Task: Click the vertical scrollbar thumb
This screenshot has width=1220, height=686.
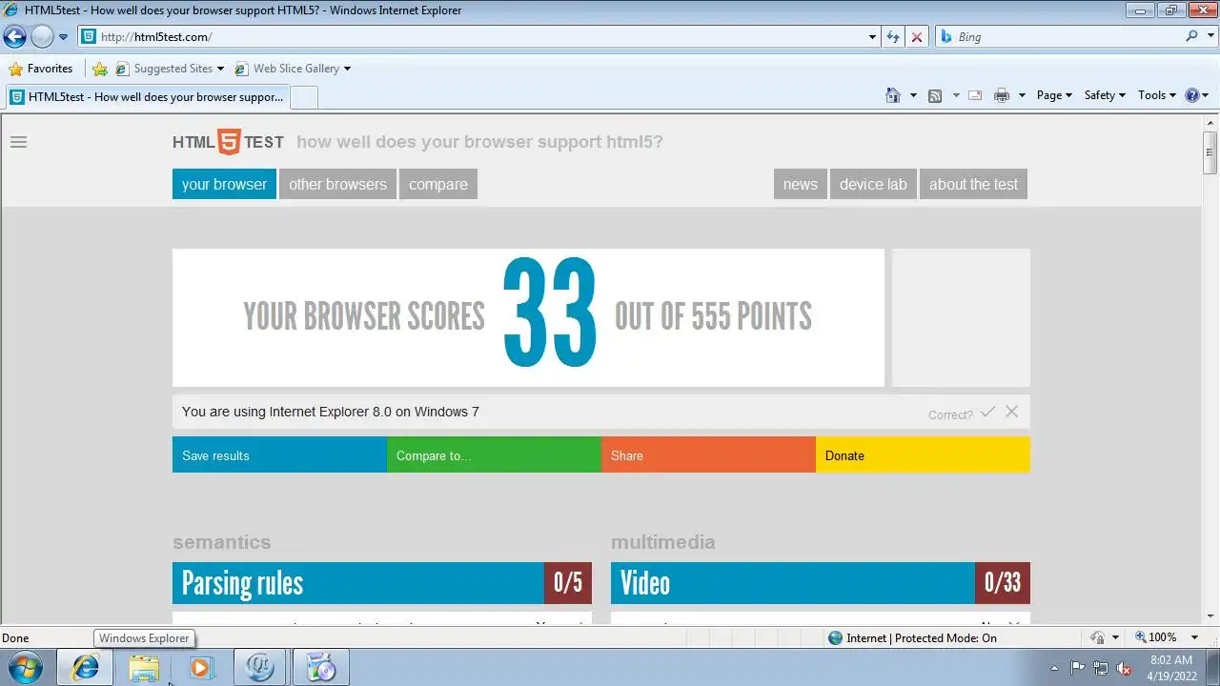Action: coord(1210,153)
